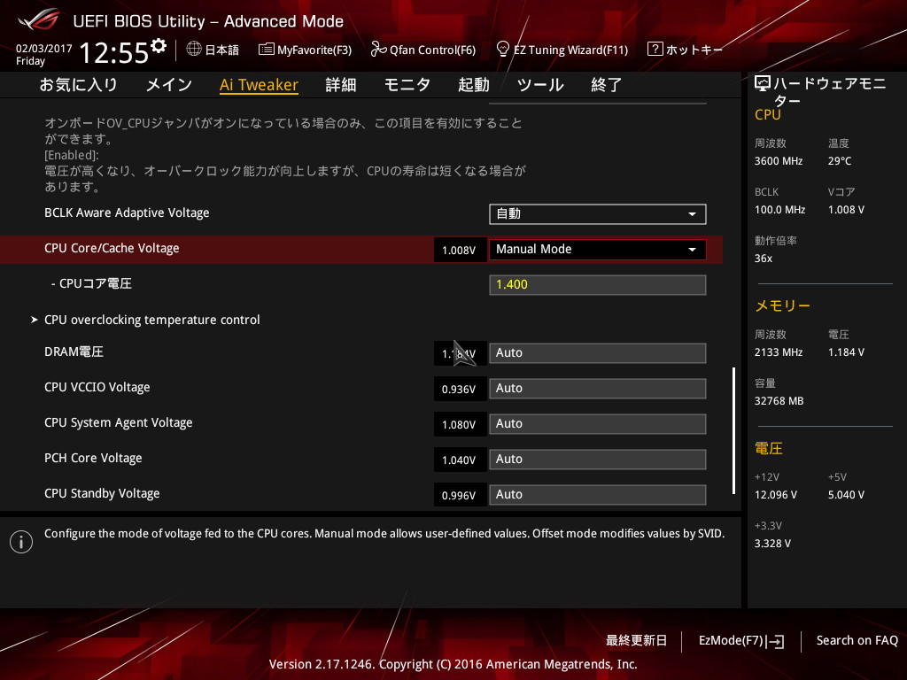Open the 終了 tab

[606, 85]
